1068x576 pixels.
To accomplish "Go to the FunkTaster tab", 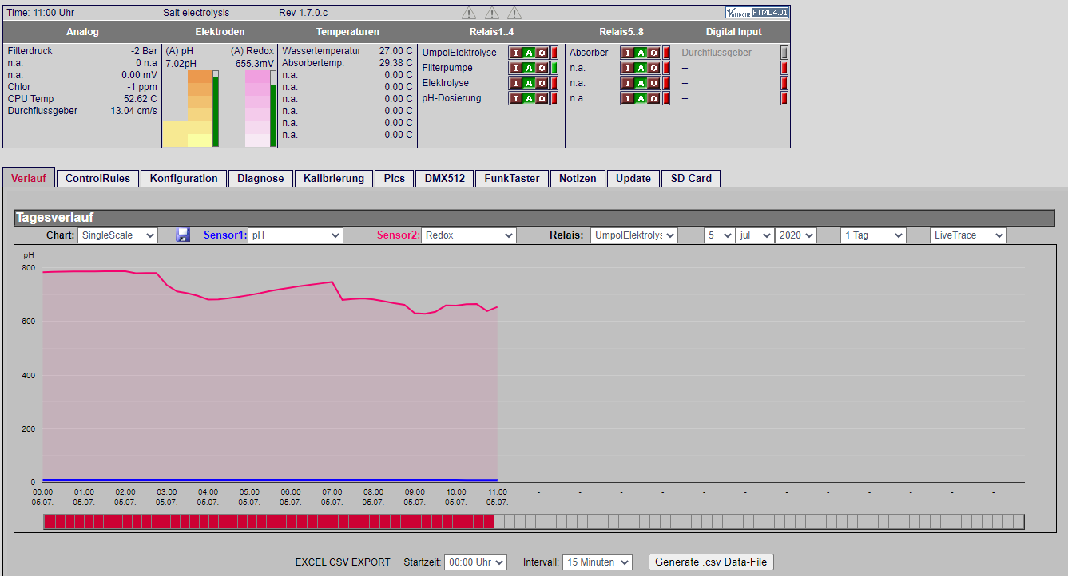I will coord(512,178).
